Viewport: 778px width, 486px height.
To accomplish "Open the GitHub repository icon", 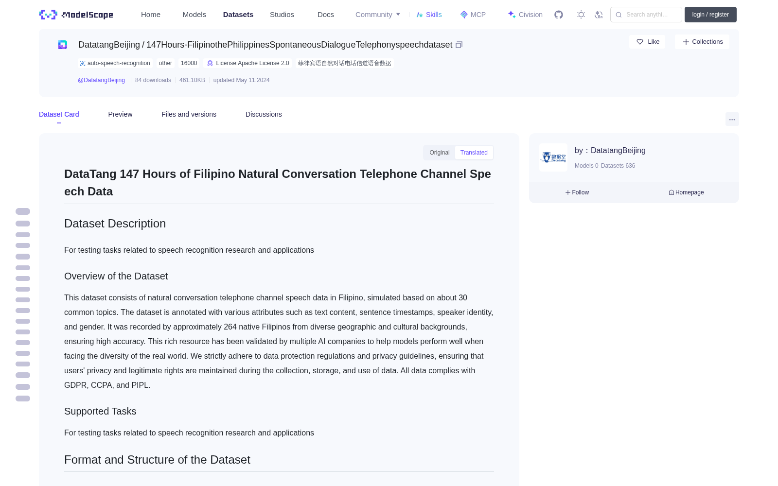I will click(x=559, y=15).
